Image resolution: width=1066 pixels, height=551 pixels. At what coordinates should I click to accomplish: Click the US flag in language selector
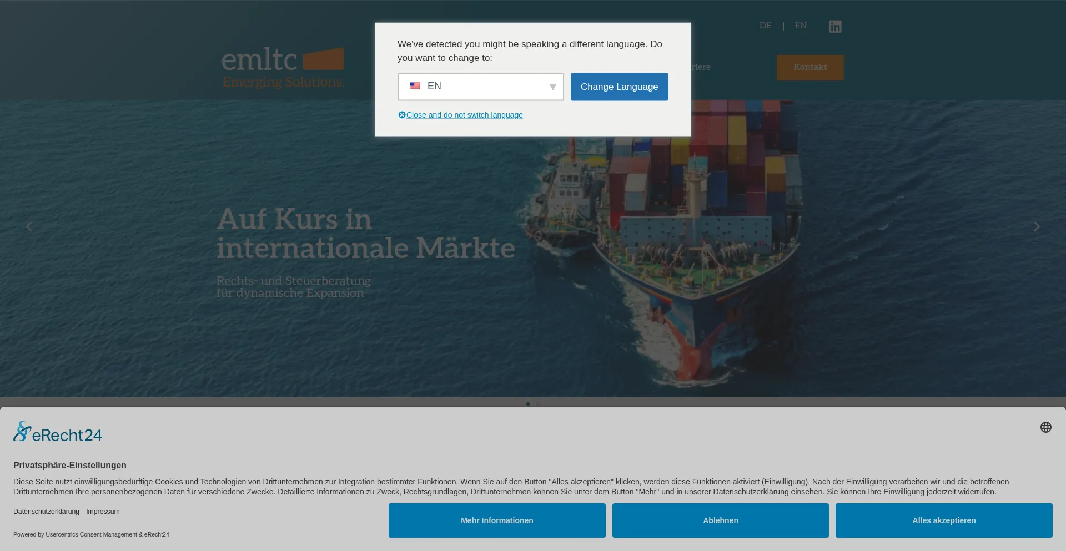point(415,86)
